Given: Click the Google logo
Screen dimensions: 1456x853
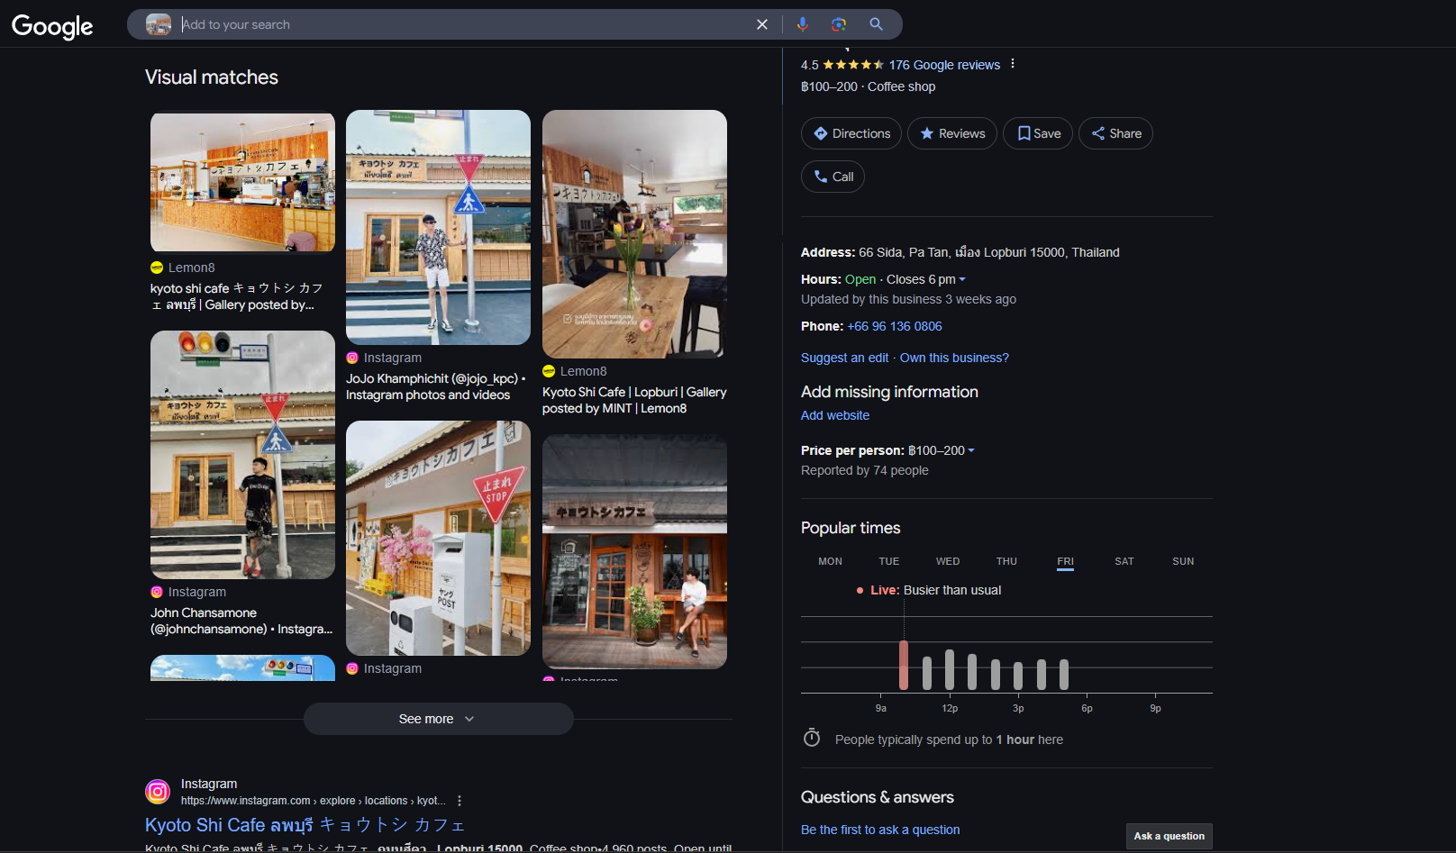Looking at the screenshot, I should click(x=52, y=26).
